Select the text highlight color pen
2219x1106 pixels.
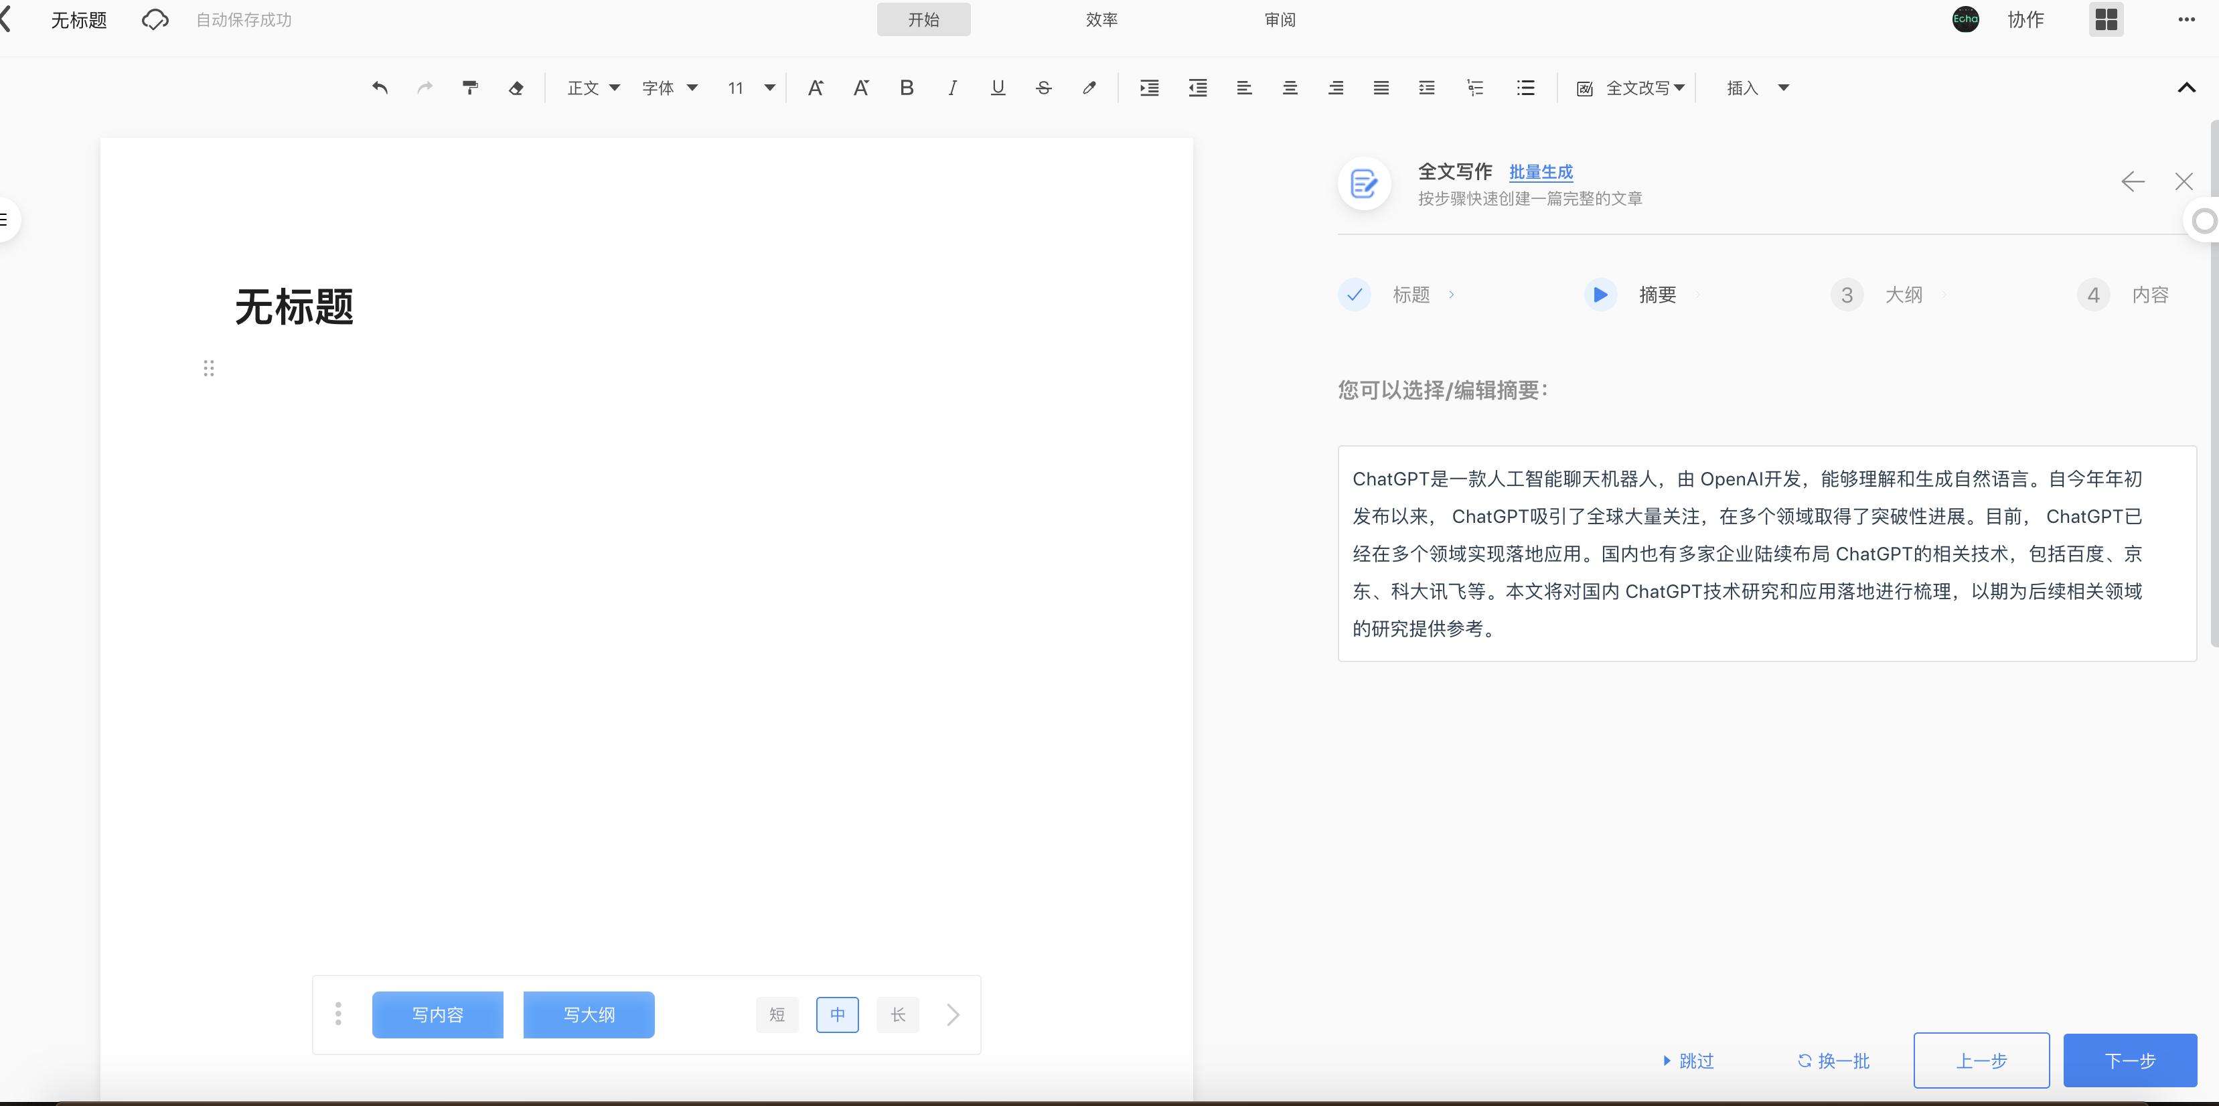click(x=1089, y=87)
